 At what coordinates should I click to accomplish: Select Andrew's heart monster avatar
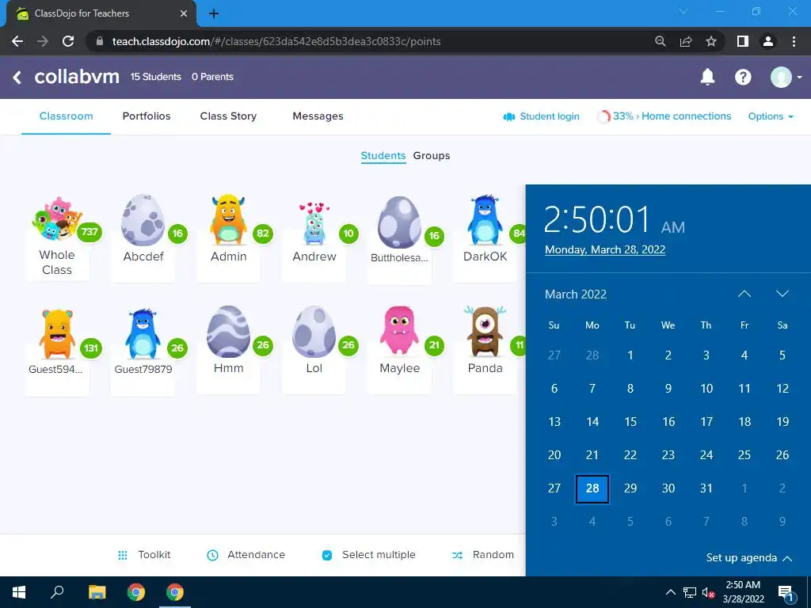point(314,223)
